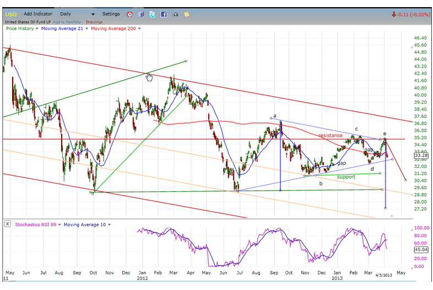Open the Settings menu
This screenshot has width=433, height=290.
[111, 14]
